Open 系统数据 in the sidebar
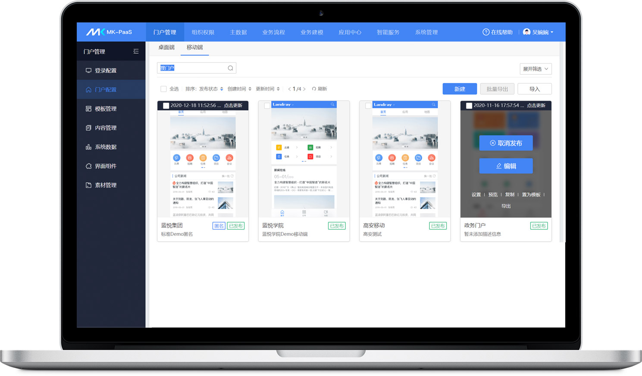Viewport: 642px width, 376px height. (x=106, y=147)
